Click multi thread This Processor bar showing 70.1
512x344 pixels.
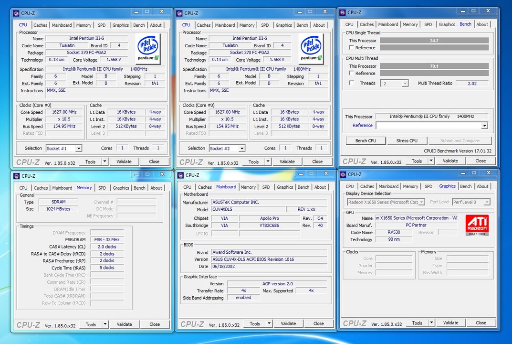(x=434, y=66)
